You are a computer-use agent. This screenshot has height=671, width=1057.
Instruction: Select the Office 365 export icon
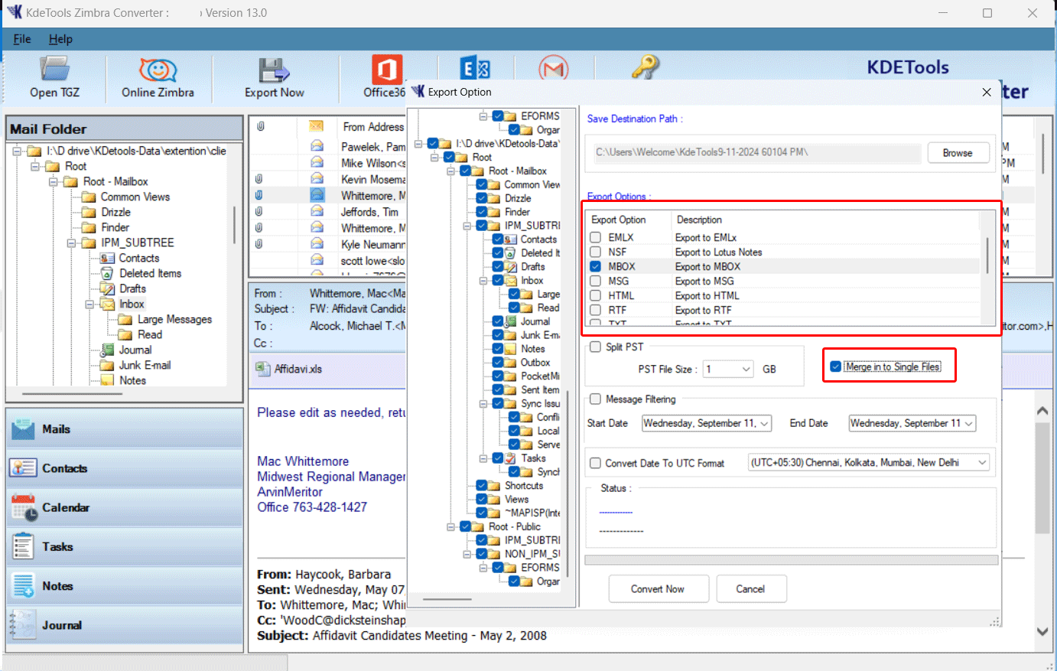tap(386, 70)
